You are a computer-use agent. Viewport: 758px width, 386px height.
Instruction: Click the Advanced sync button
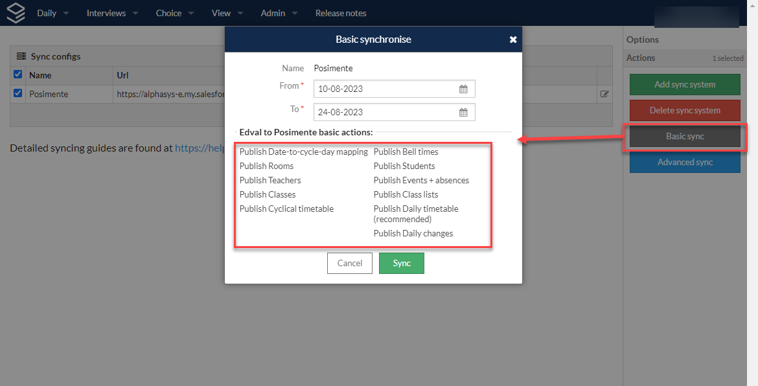click(x=685, y=163)
